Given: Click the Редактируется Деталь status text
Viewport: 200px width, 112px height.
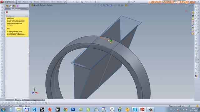Looking at the screenshot, I should click(x=177, y=106).
